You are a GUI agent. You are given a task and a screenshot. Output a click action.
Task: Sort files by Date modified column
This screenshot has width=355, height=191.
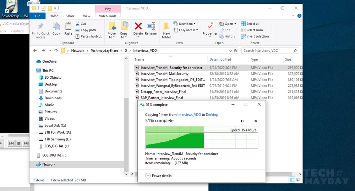(220, 60)
